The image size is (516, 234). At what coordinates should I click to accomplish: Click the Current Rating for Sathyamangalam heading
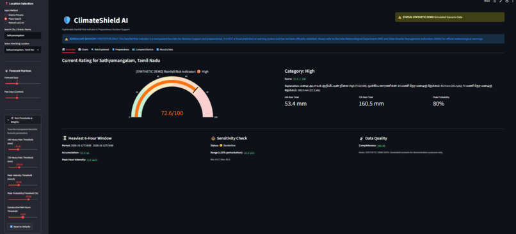point(111,61)
